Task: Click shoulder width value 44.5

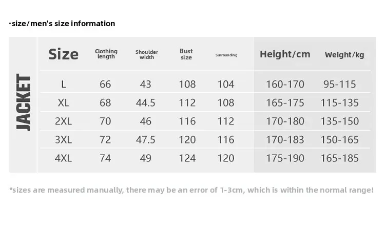Action: (146, 103)
